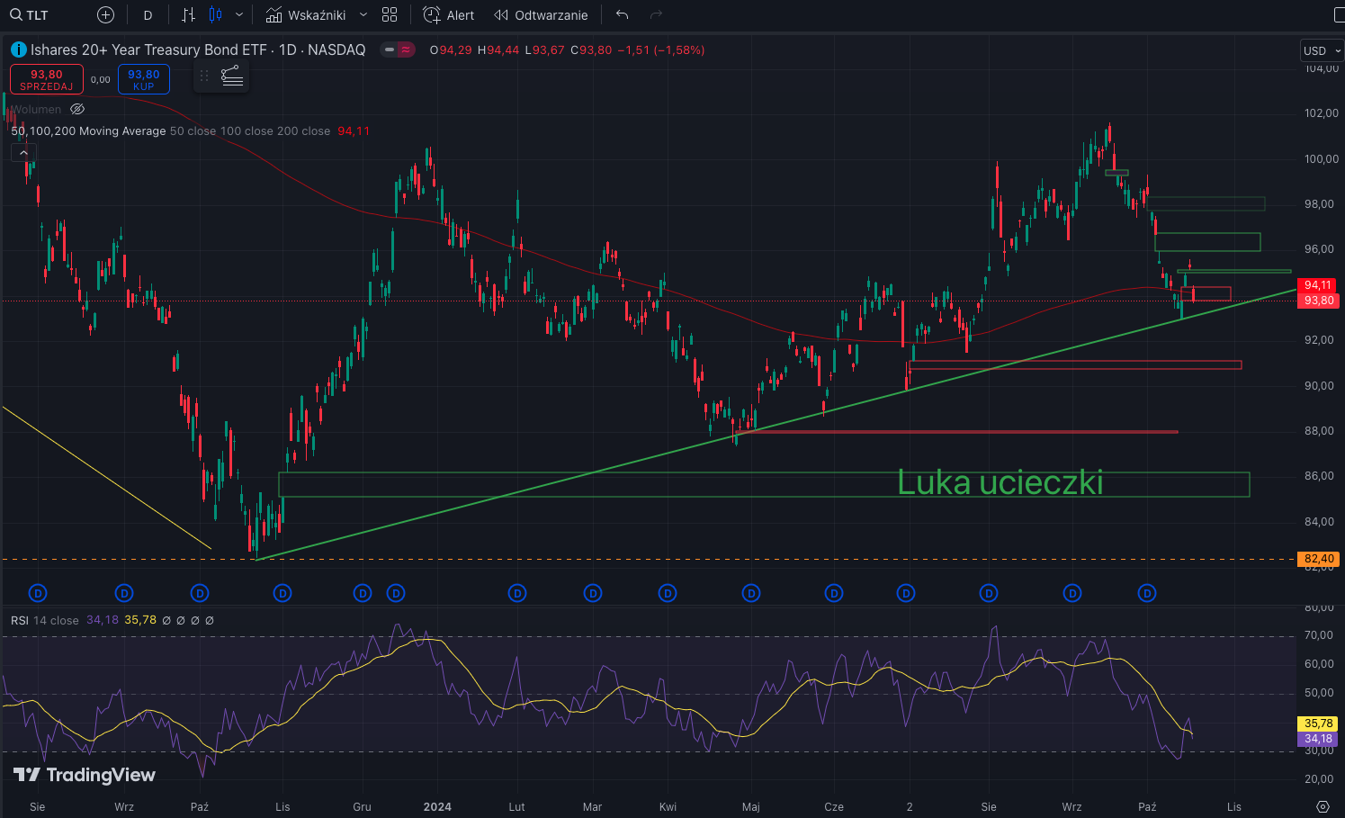Select the Wolumen indicator legend label
1345x818 pixels.
click(x=36, y=109)
